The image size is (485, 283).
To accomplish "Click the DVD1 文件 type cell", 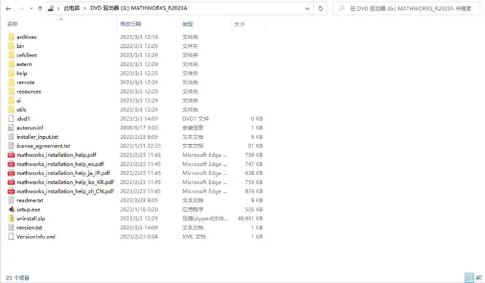I will pos(195,119).
